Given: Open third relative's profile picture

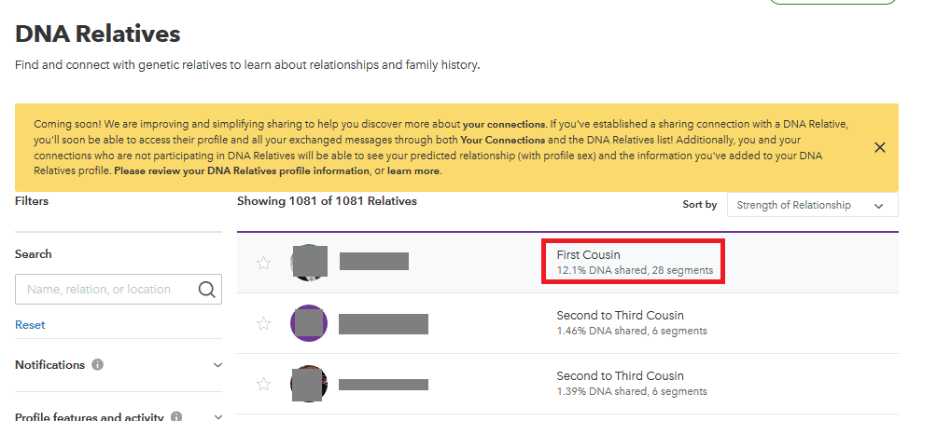Looking at the screenshot, I should (308, 384).
